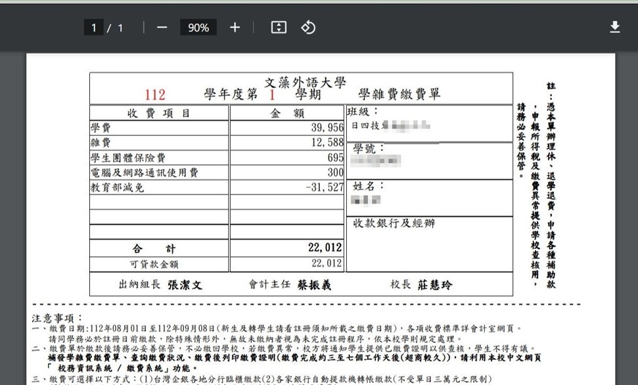Click the 教育部減免 row label
Screen dimensions: 638x385
click(x=117, y=188)
